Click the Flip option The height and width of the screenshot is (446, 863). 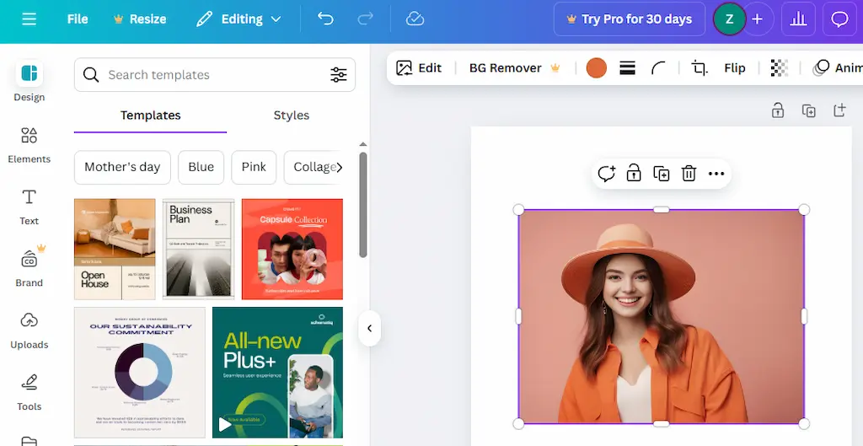(x=735, y=68)
